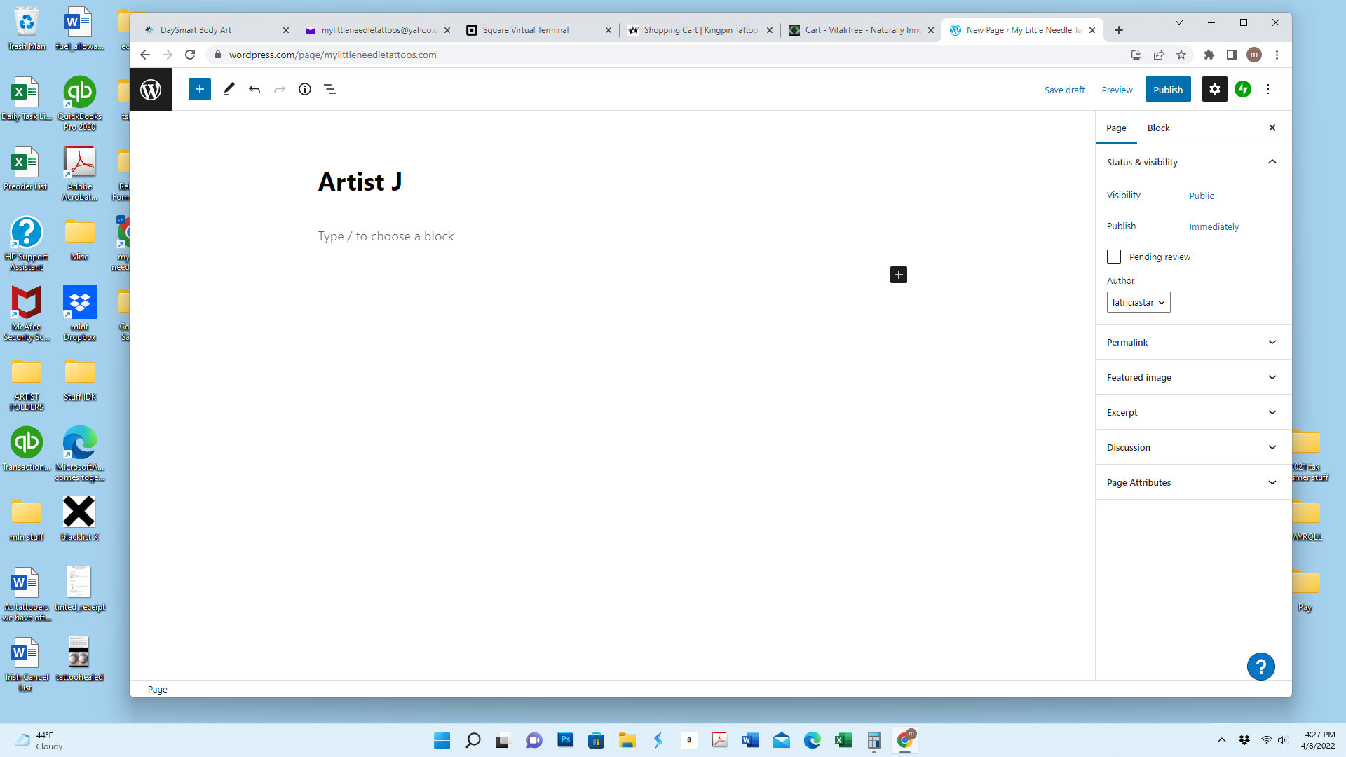Open the editor Options three-dot menu

[x=1268, y=89]
